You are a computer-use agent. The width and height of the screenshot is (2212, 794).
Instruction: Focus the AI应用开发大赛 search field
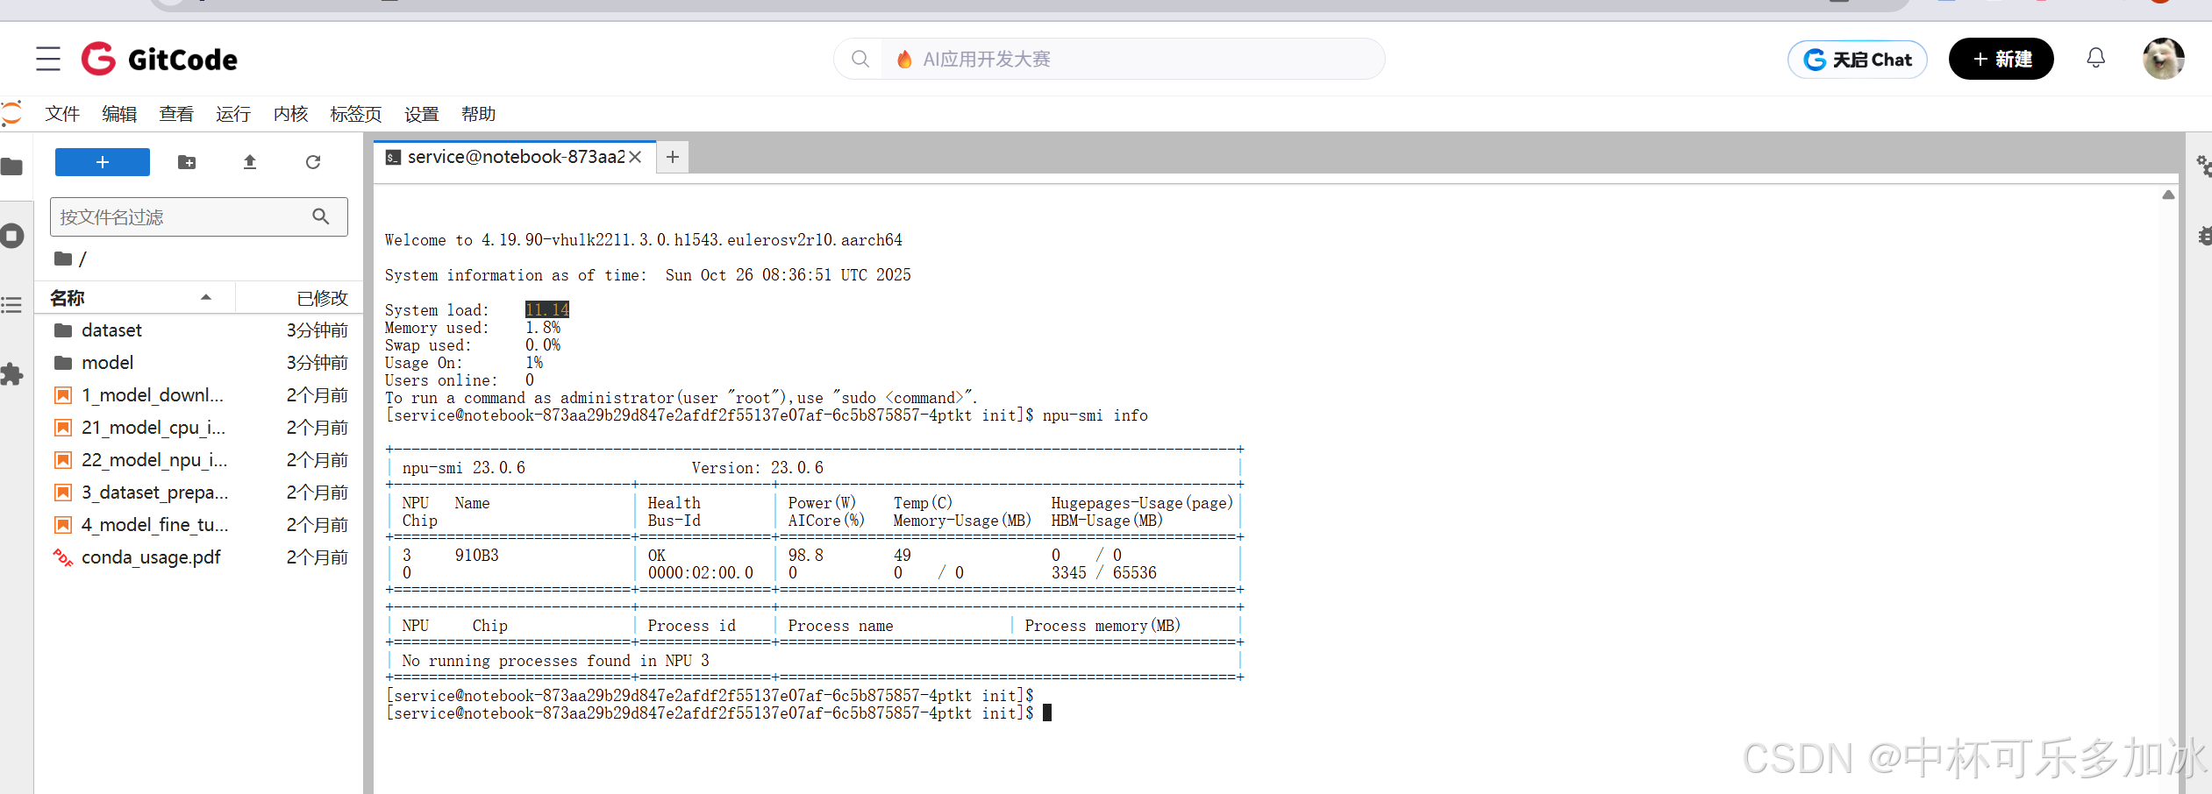click(x=1131, y=59)
